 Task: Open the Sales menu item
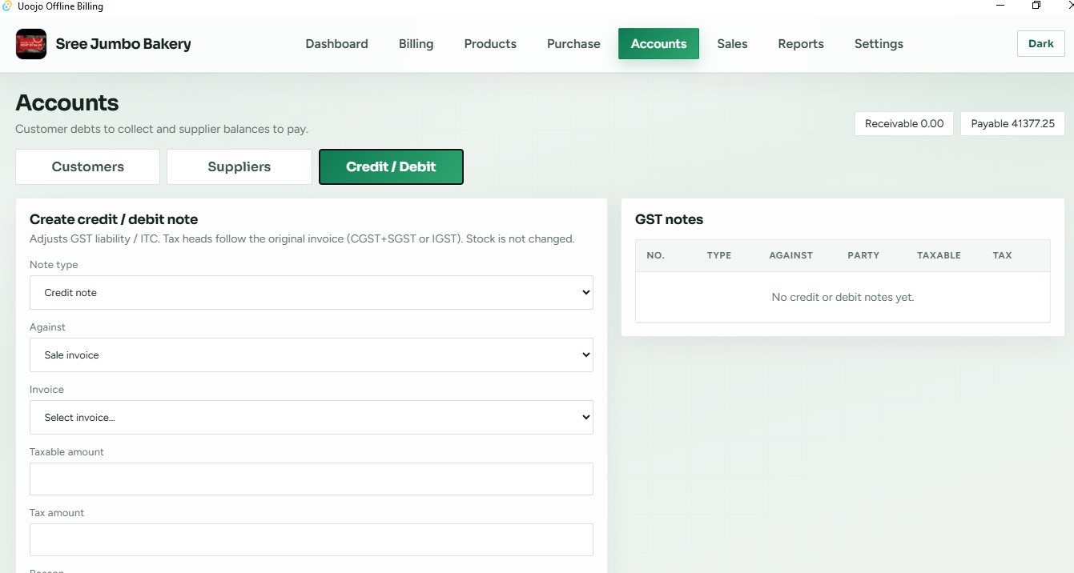732,44
